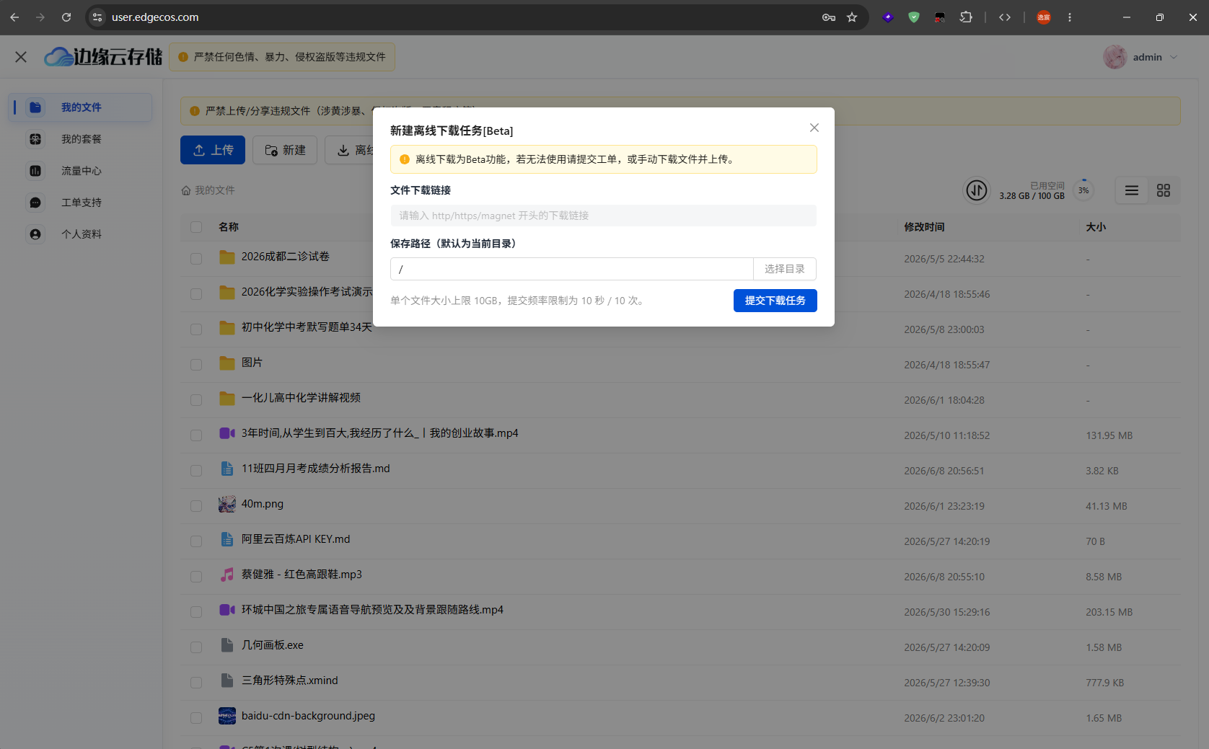Image resolution: width=1209 pixels, height=749 pixels.
Task: Open the password key icon in address bar
Action: click(x=829, y=17)
